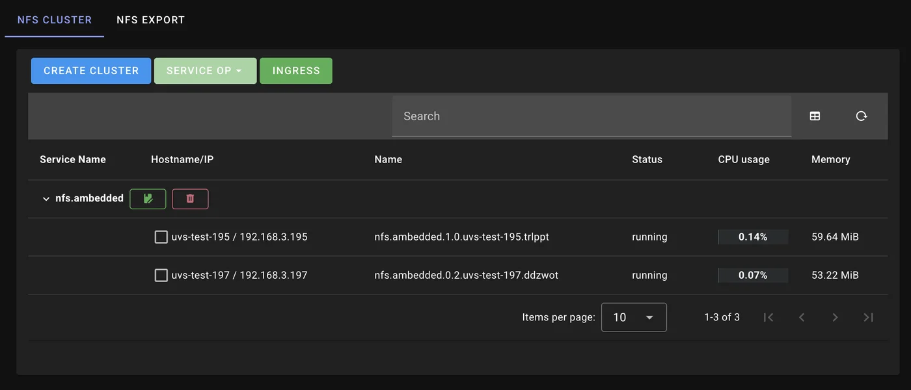The width and height of the screenshot is (911, 390).
Task: Click the Memory column header
Action: point(831,159)
